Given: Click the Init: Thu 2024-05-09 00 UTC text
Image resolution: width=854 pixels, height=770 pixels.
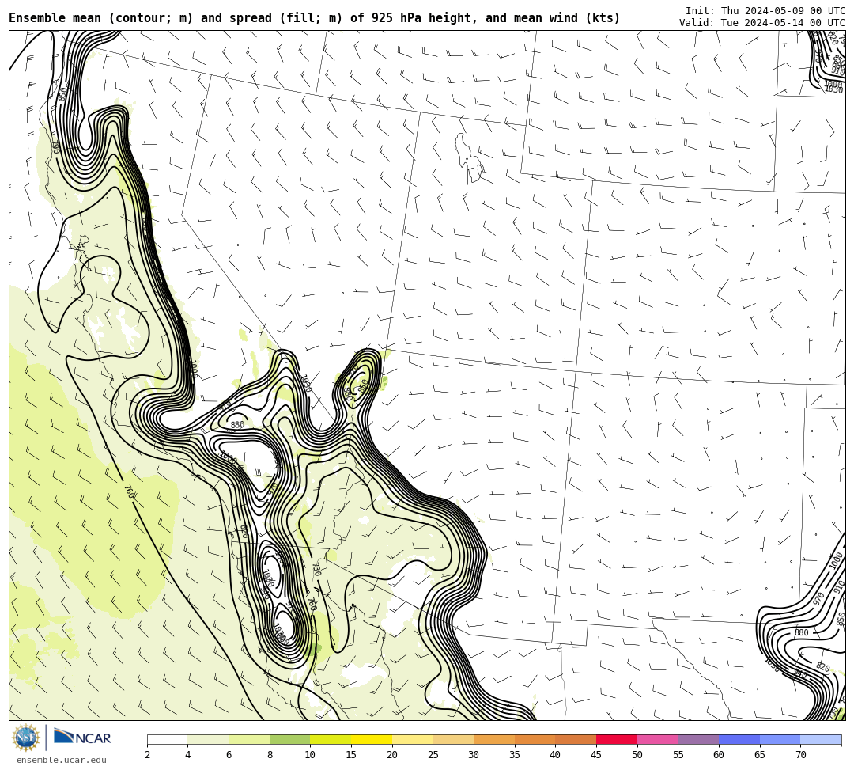Looking at the screenshot, I should coord(765,11).
